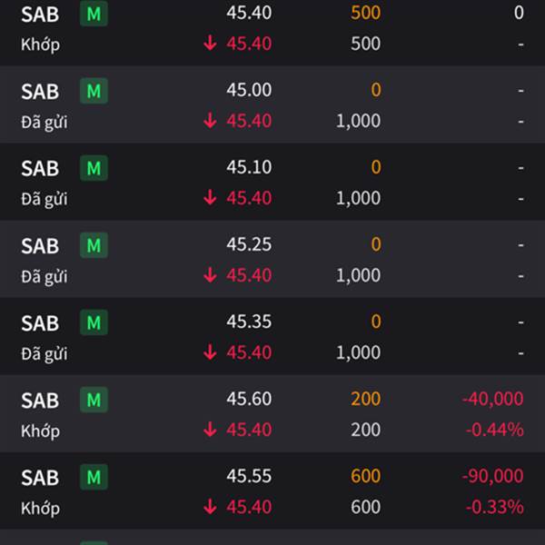Tap the M badge on top 45.40 order

tap(94, 14)
